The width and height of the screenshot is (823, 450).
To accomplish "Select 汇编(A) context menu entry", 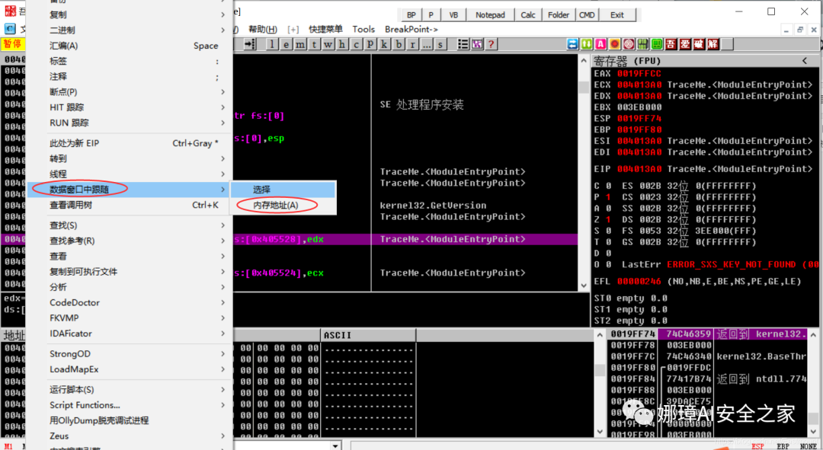I will (x=129, y=46).
